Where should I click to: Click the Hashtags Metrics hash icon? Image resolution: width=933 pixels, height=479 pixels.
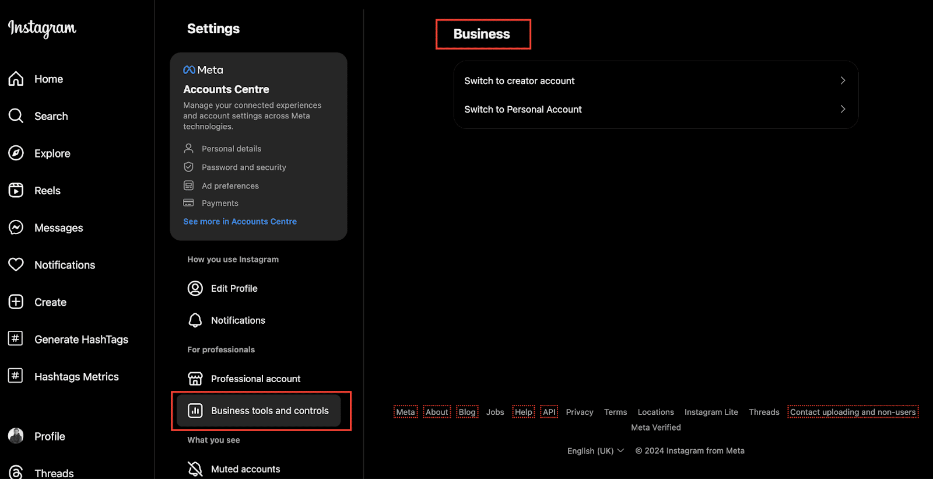tap(16, 376)
